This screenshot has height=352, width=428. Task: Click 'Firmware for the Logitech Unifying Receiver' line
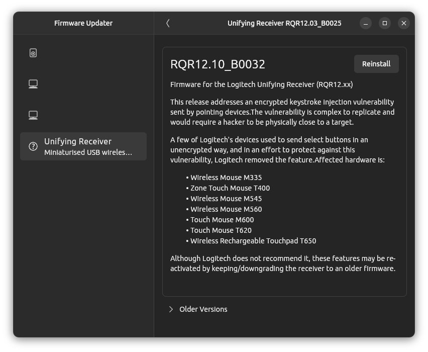[x=262, y=84]
